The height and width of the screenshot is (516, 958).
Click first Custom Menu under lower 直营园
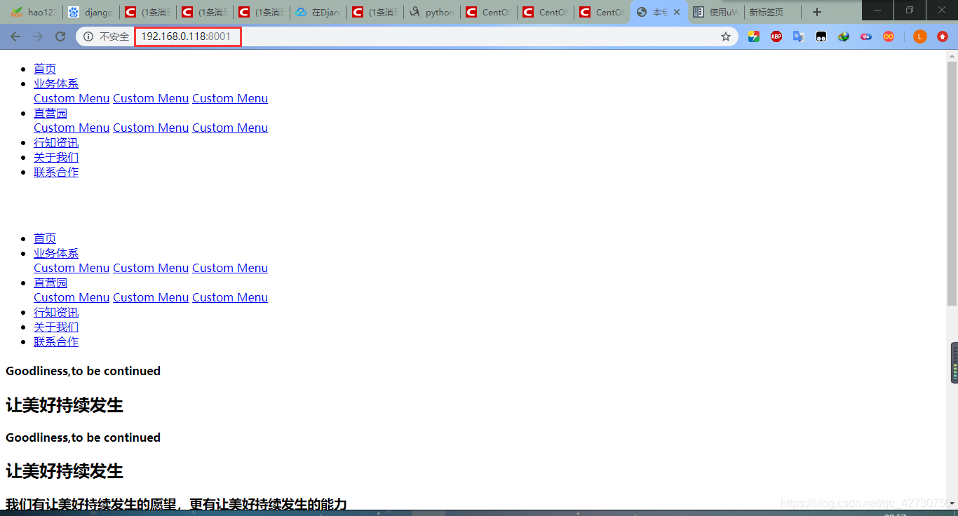pyautogui.click(x=72, y=297)
